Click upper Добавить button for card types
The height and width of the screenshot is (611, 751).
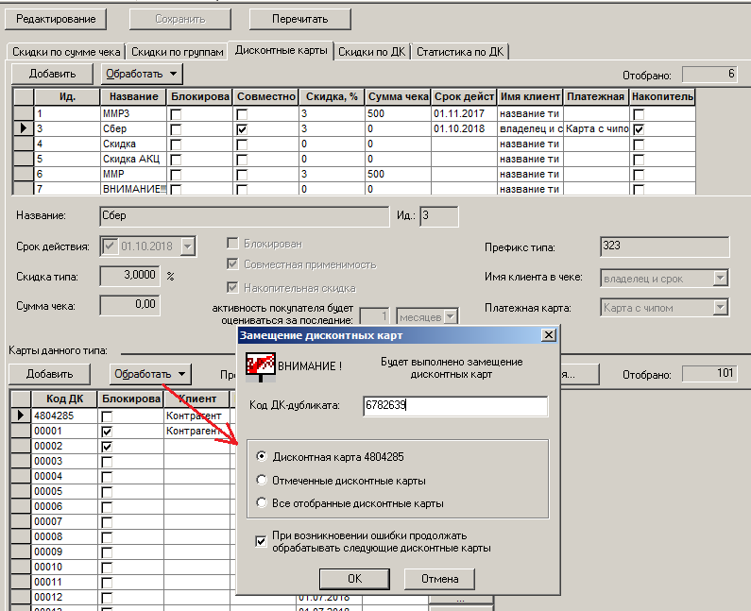point(52,74)
